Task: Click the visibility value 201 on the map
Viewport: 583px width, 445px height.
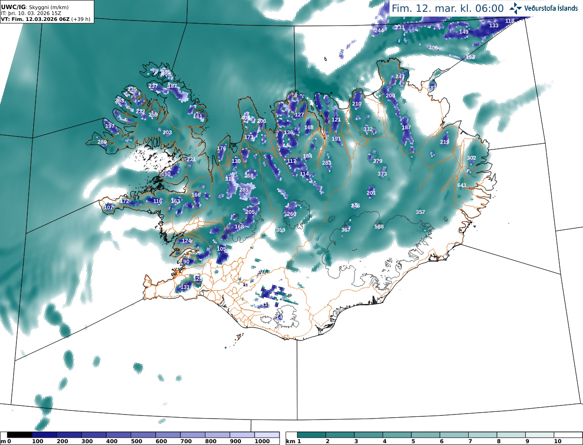Action: tap(371, 193)
